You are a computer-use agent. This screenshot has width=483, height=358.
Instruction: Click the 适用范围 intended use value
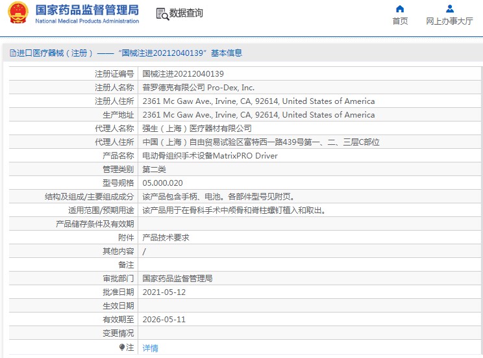pos(234,211)
